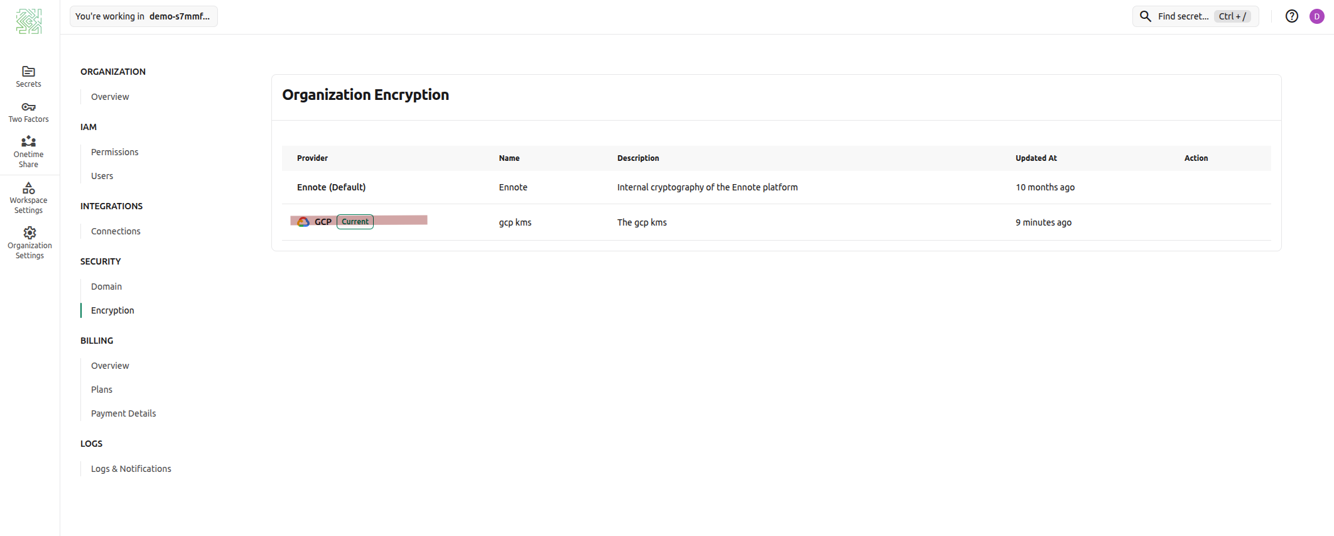Open Payment Details page
The height and width of the screenshot is (536, 1334).
pos(123,413)
